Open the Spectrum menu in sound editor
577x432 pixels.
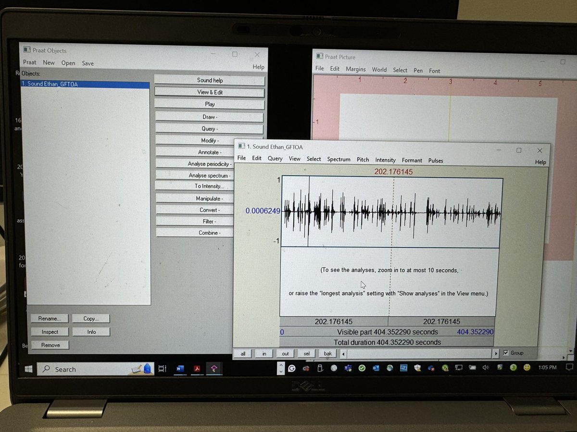(339, 159)
